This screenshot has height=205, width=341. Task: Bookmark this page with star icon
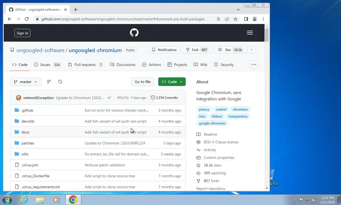point(236,19)
